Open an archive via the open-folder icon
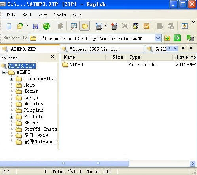Image resolution: width=197 pixels, height=175 pixels. pyautogui.click(x=20, y=26)
